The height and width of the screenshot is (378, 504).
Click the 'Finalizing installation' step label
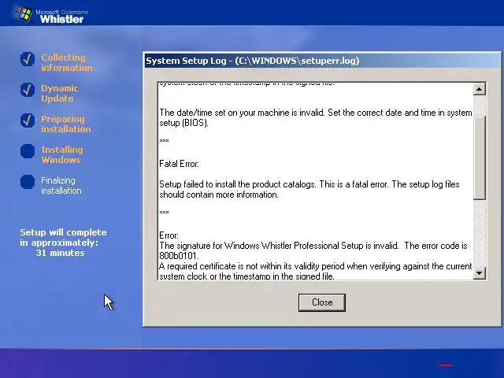pos(61,186)
